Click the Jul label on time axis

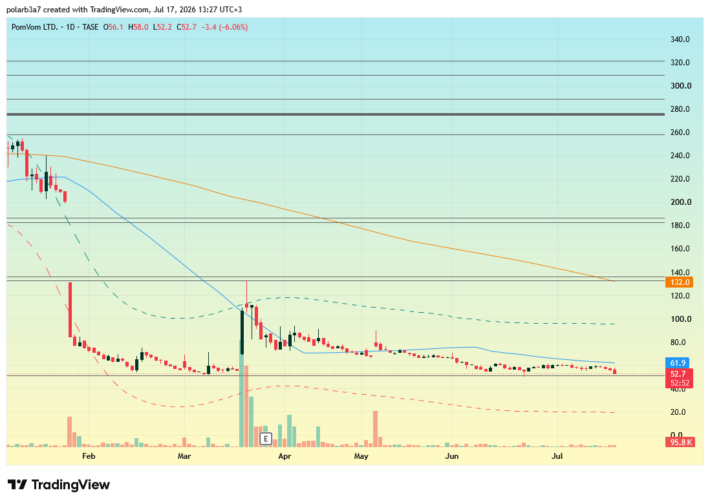tap(557, 456)
